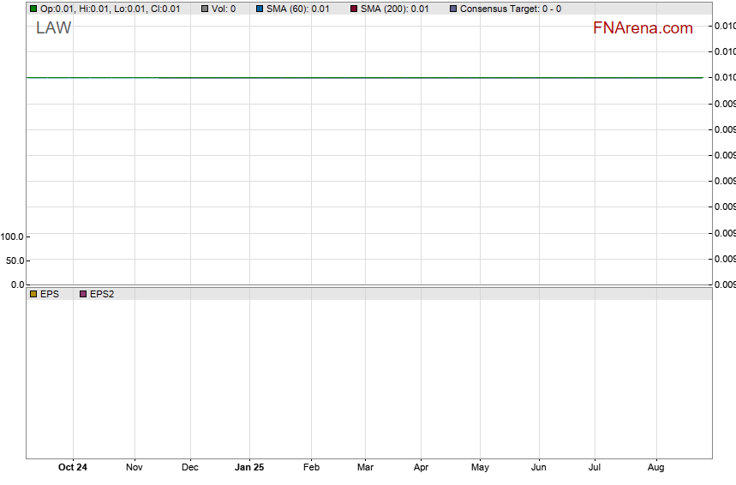Viewport: 736px width, 485px height.
Task: Click the May label on the time axis
Action: (x=480, y=468)
